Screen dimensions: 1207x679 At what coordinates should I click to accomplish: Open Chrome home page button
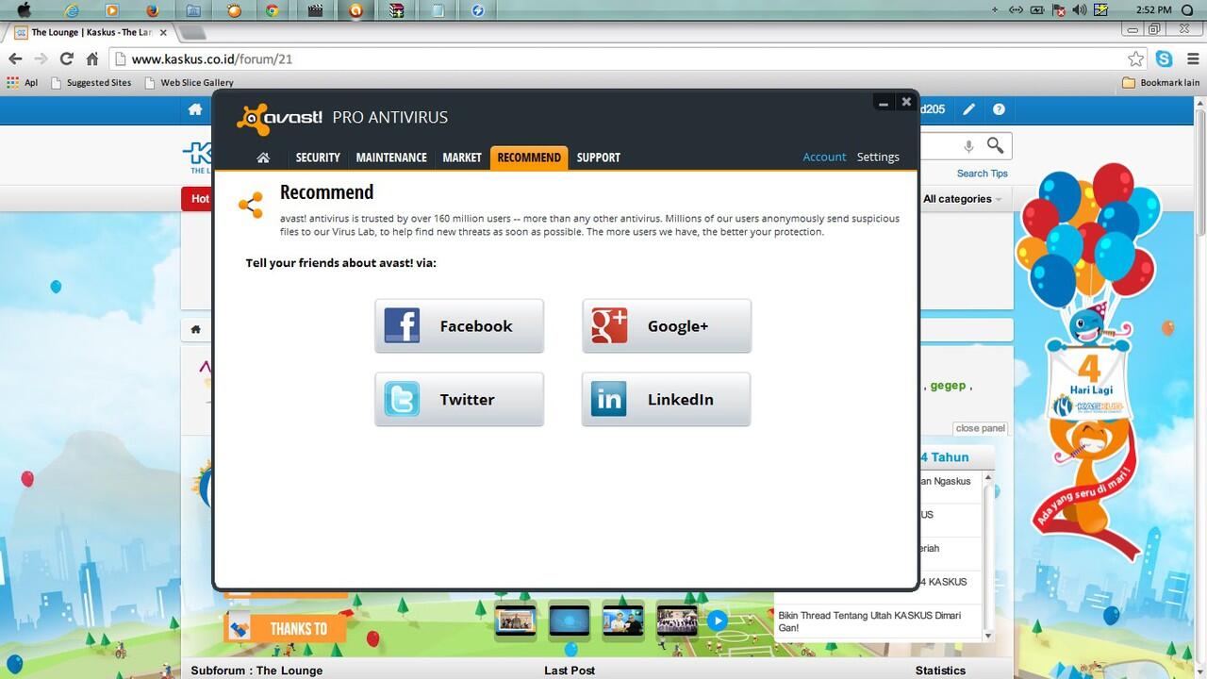point(91,58)
